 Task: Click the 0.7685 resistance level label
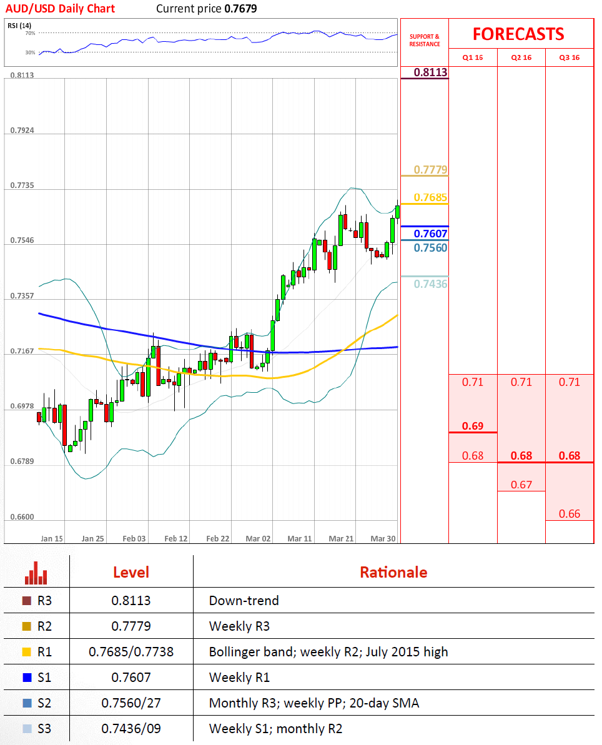click(430, 197)
